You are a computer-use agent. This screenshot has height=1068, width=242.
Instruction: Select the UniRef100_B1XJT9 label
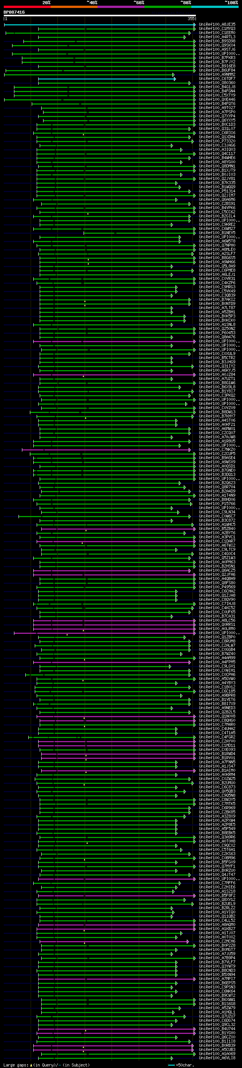coord(217,170)
